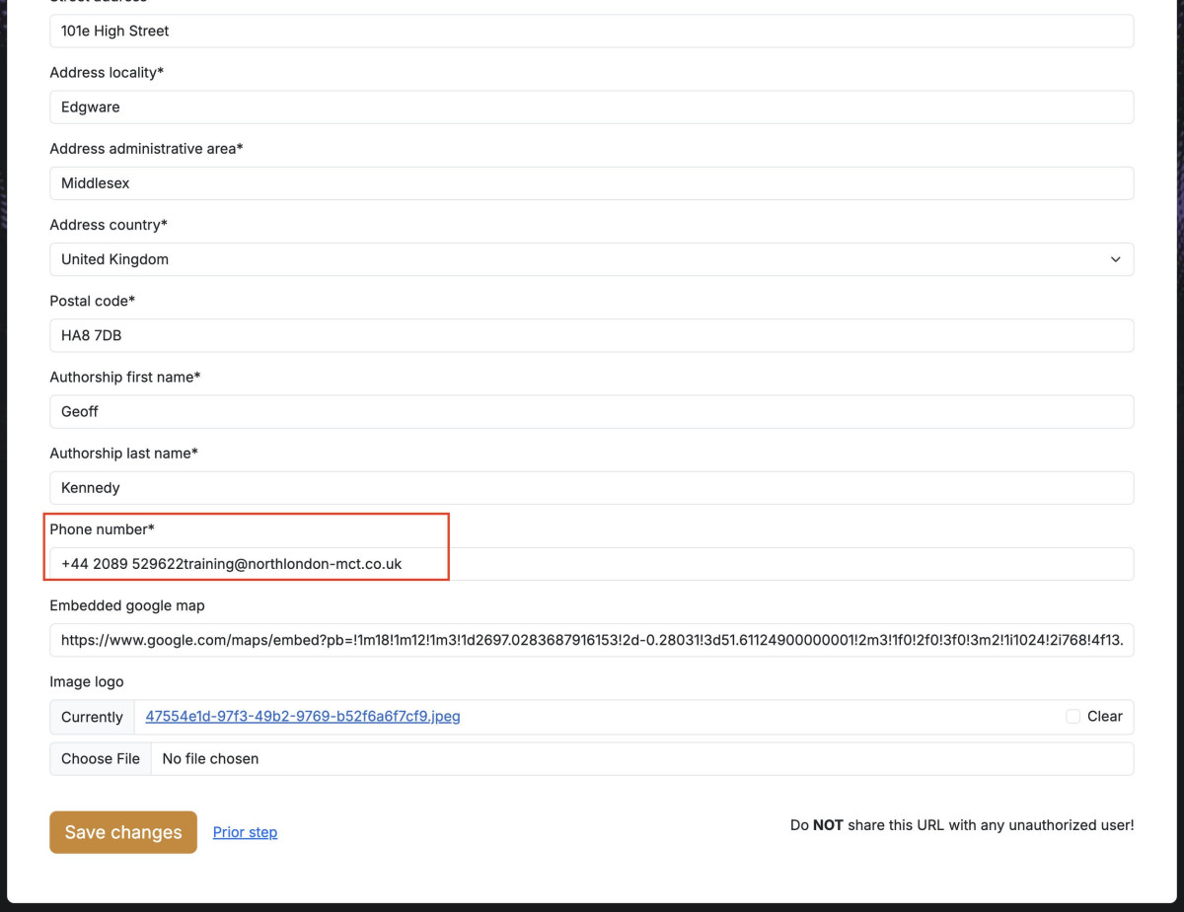Open the Address country dropdown
The height and width of the screenshot is (912, 1184).
591,259
